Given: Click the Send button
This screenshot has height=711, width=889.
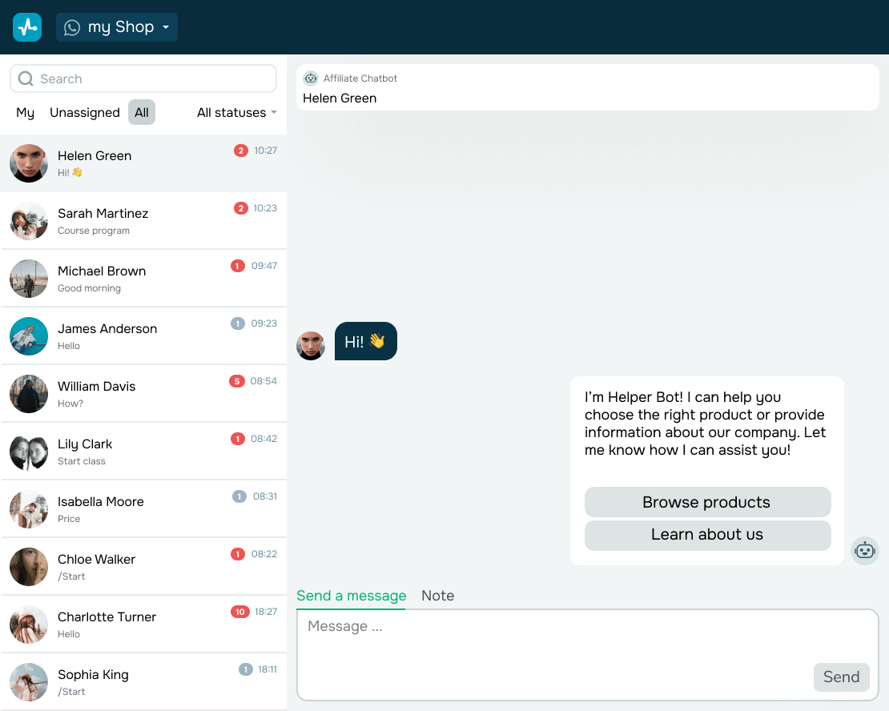Looking at the screenshot, I should [842, 677].
